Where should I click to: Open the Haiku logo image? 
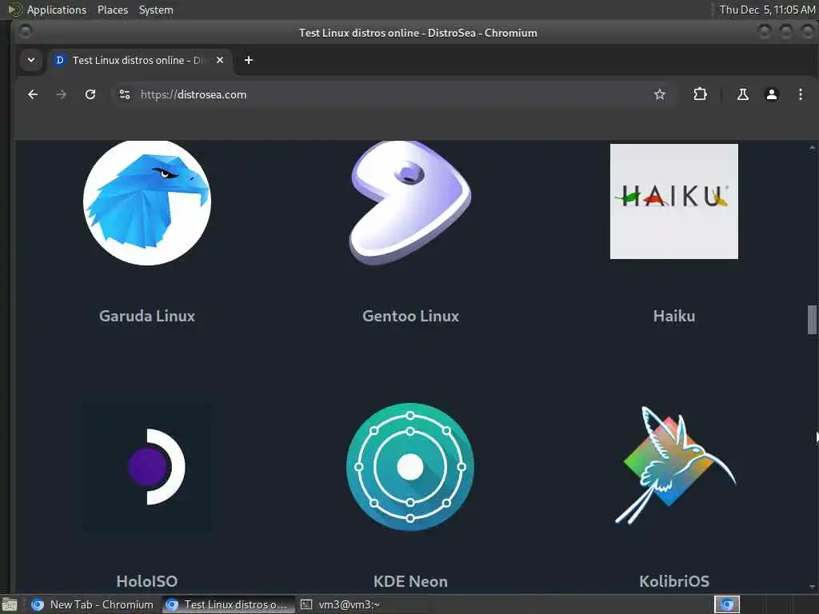point(673,201)
